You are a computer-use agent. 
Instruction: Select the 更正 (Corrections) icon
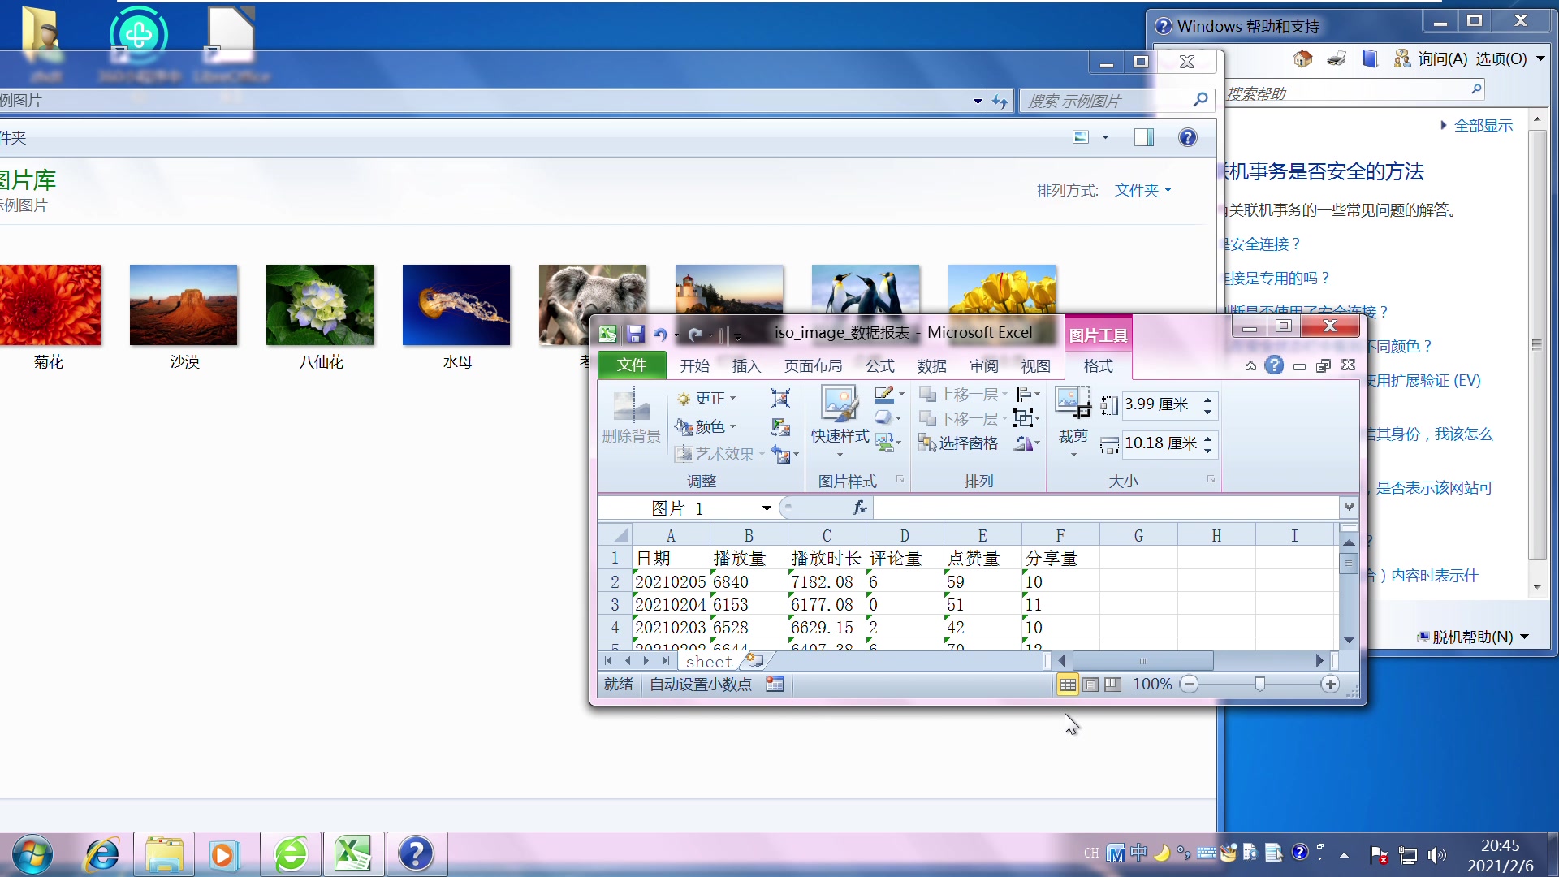706,397
